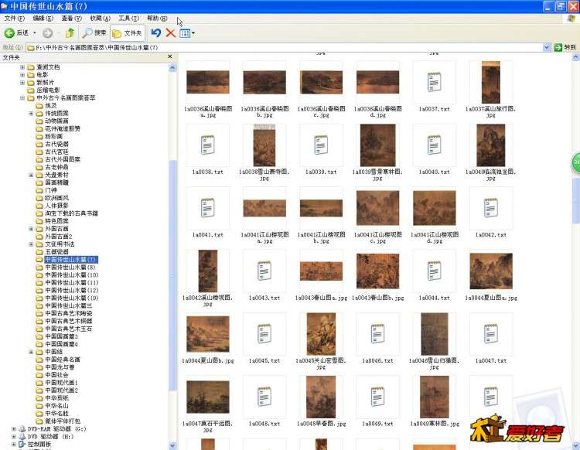Expand the 控制面板 node
Image resolution: width=580 pixels, height=450 pixels.
point(14,444)
